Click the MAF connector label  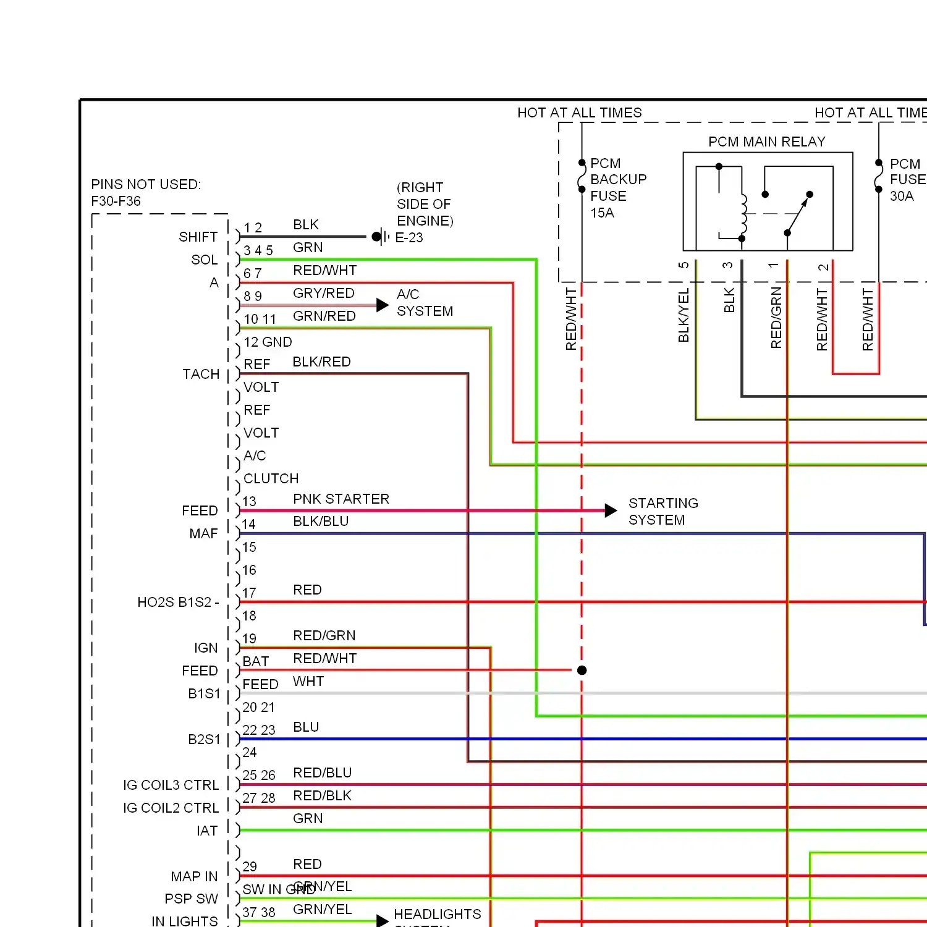(x=203, y=533)
